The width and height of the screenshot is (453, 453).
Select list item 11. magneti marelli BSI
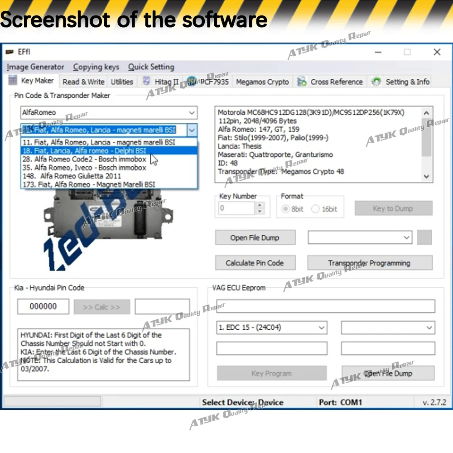pyautogui.click(x=109, y=142)
